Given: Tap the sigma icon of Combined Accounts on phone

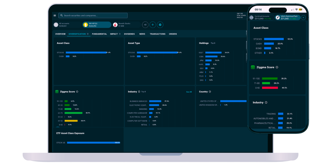Looking at the screenshot, I should 251,17.
